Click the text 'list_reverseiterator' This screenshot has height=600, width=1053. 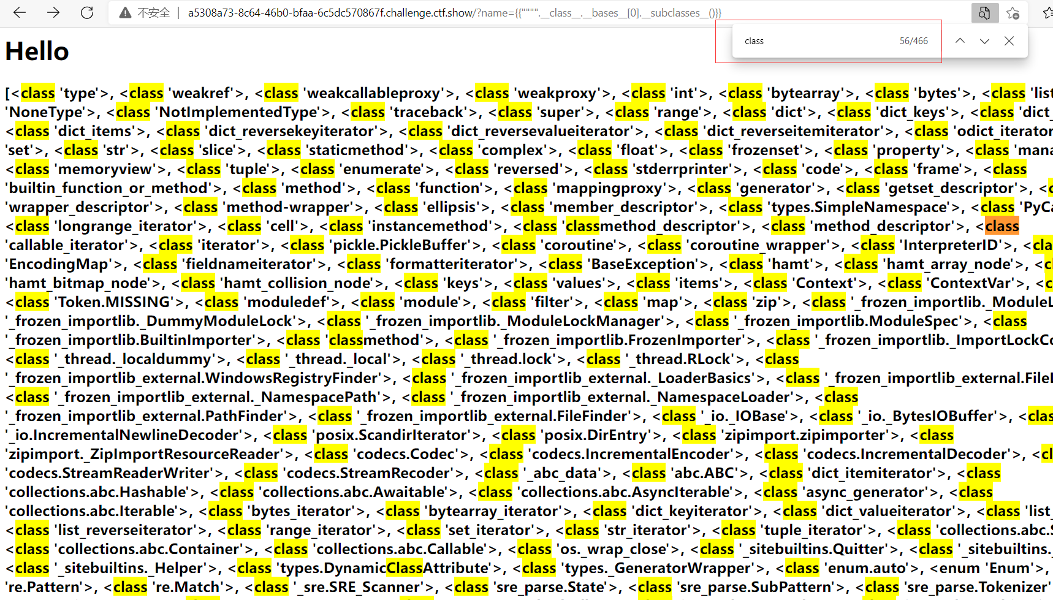(x=125, y=530)
